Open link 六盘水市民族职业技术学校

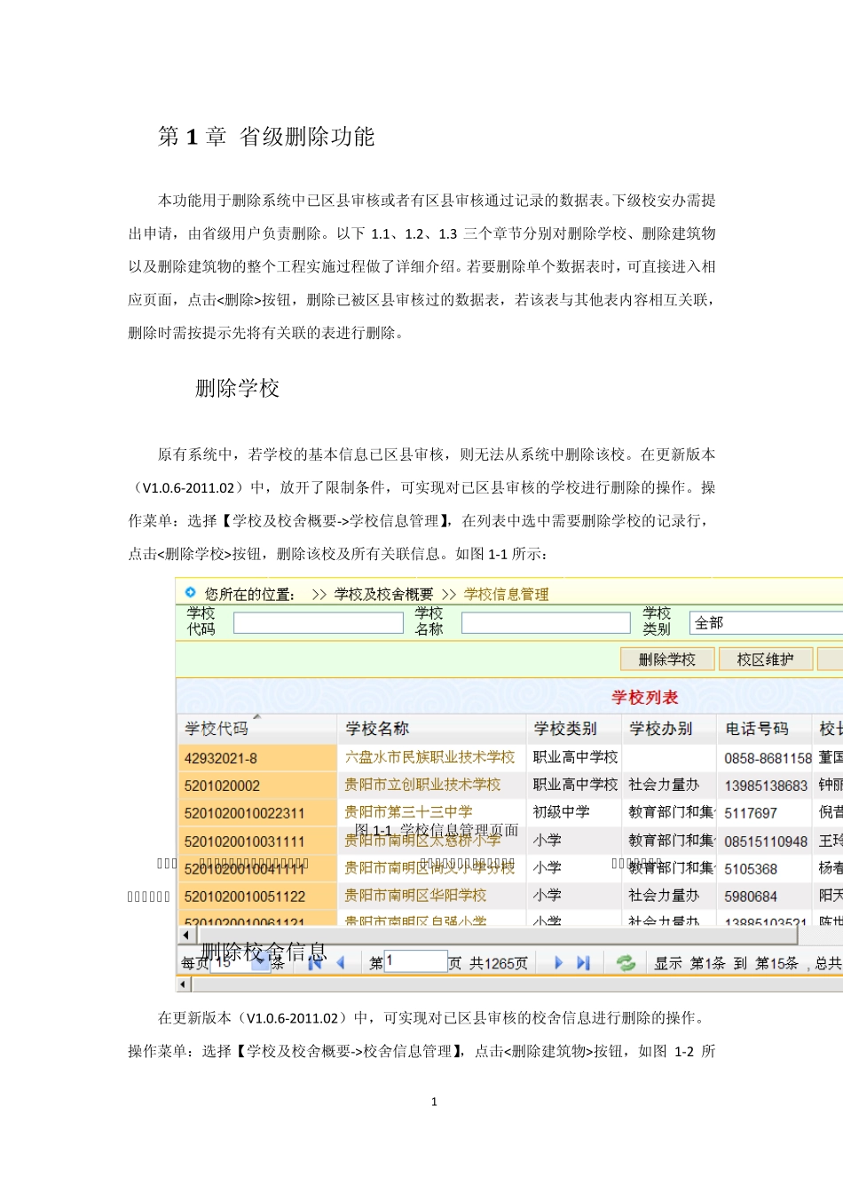(x=429, y=757)
